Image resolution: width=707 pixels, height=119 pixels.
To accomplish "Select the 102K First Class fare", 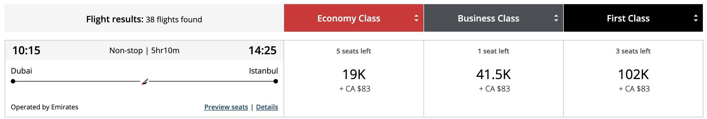I will tap(633, 74).
